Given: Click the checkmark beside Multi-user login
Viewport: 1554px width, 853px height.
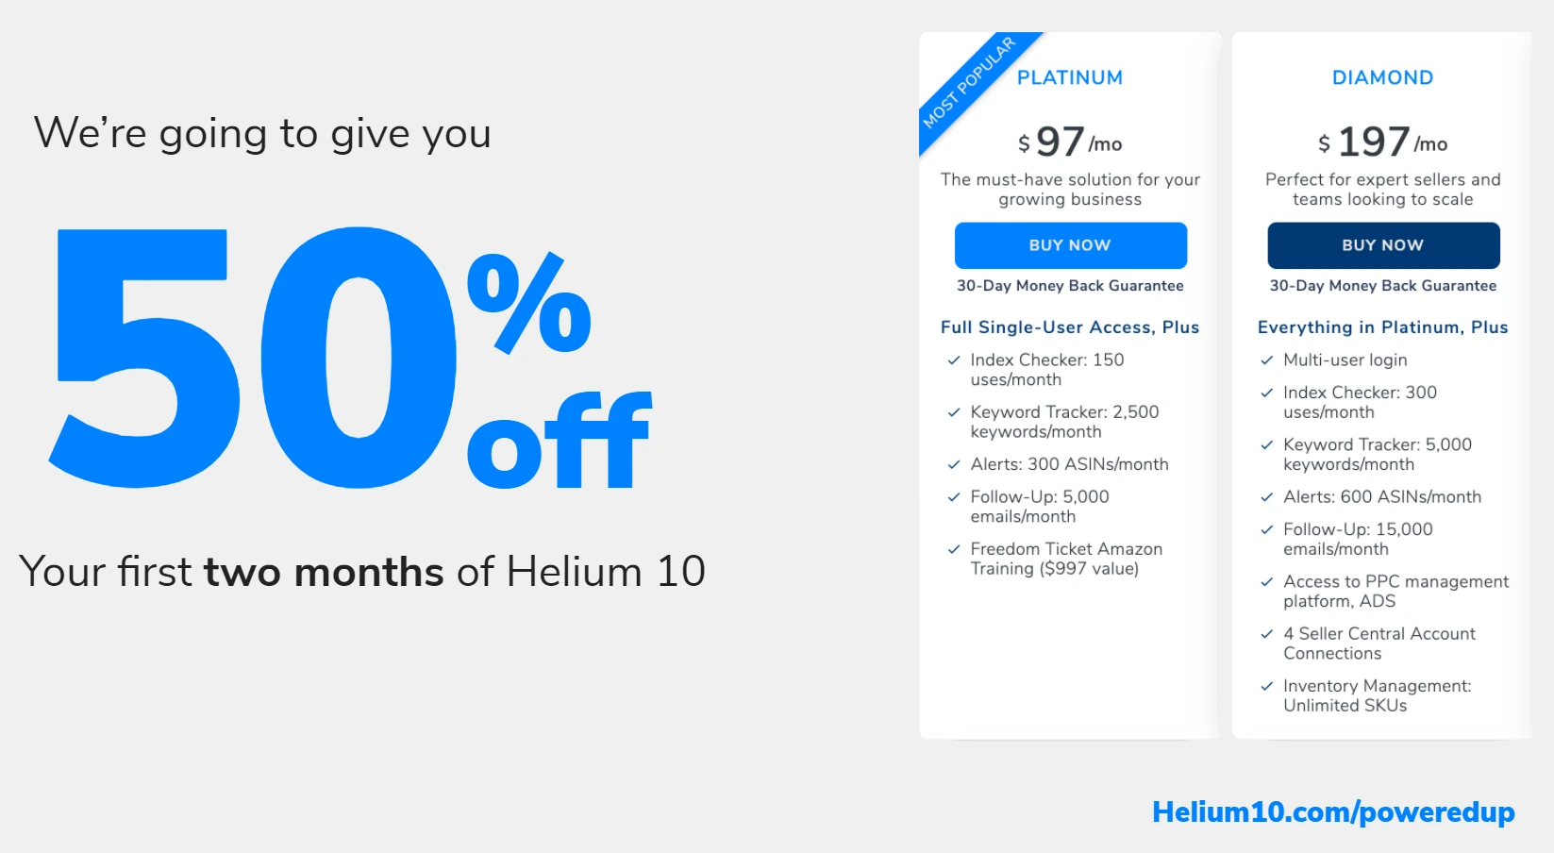Looking at the screenshot, I should 1267,360.
